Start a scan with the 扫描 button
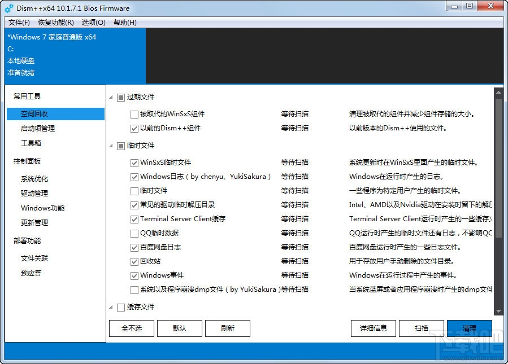Viewport: 508px width, 364px height. coord(422,328)
